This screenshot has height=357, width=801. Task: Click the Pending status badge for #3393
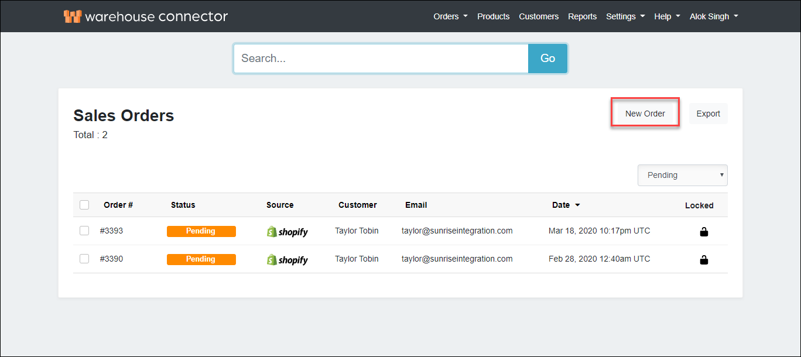[201, 231]
